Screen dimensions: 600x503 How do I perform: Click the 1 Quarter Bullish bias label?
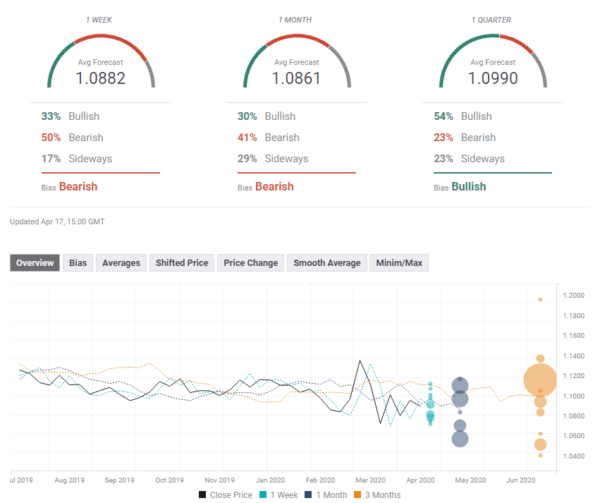(469, 187)
